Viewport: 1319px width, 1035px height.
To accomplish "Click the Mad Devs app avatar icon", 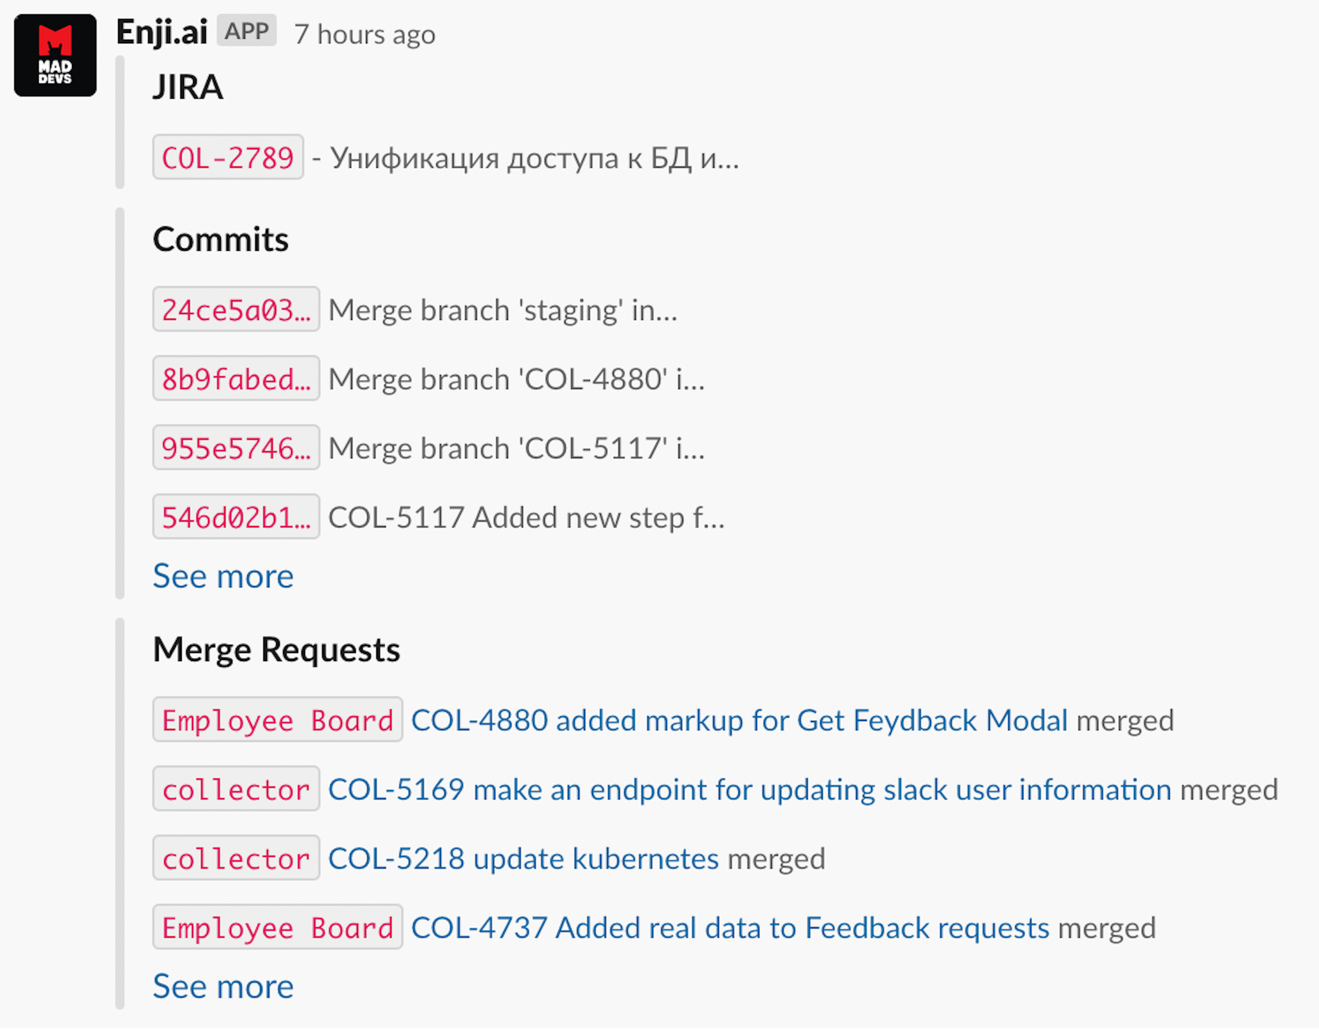I will (x=55, y=55).
